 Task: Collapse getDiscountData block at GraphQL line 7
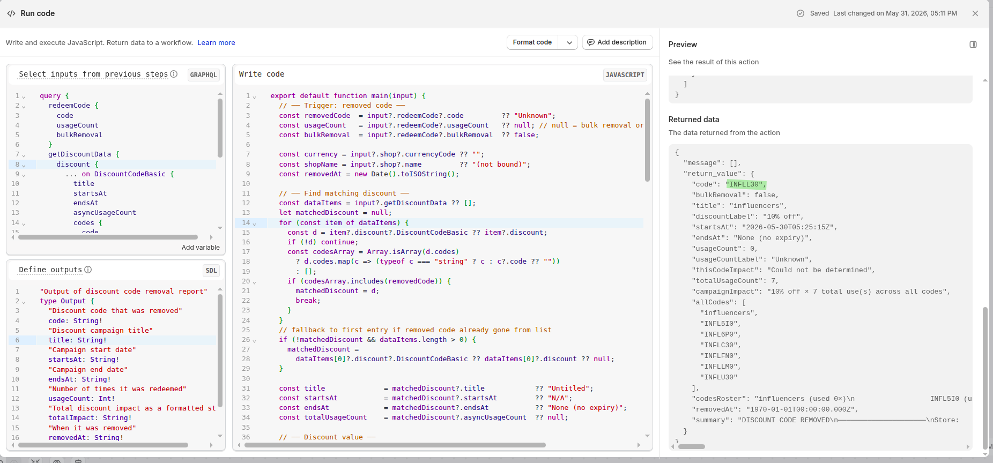coord(24,155)
